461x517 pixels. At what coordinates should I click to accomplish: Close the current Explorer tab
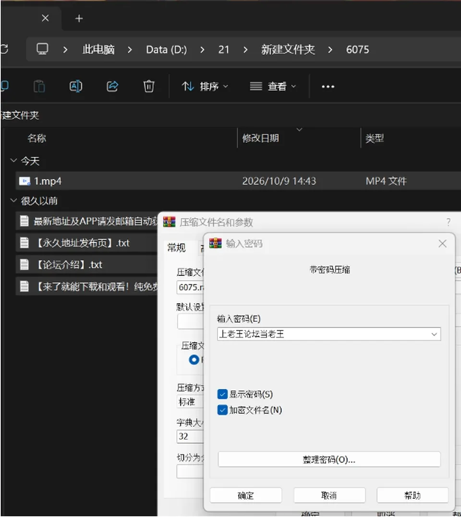tap(45, 18)
